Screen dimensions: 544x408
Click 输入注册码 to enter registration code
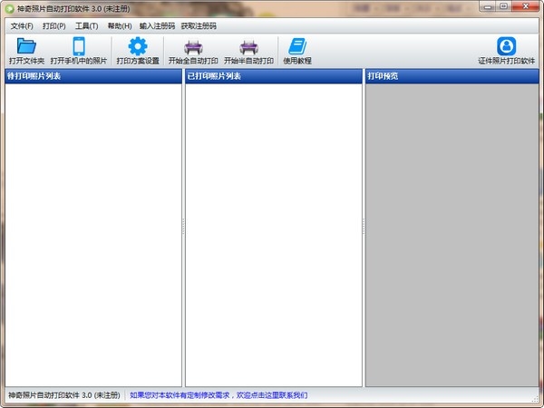[x=157, y=25]
